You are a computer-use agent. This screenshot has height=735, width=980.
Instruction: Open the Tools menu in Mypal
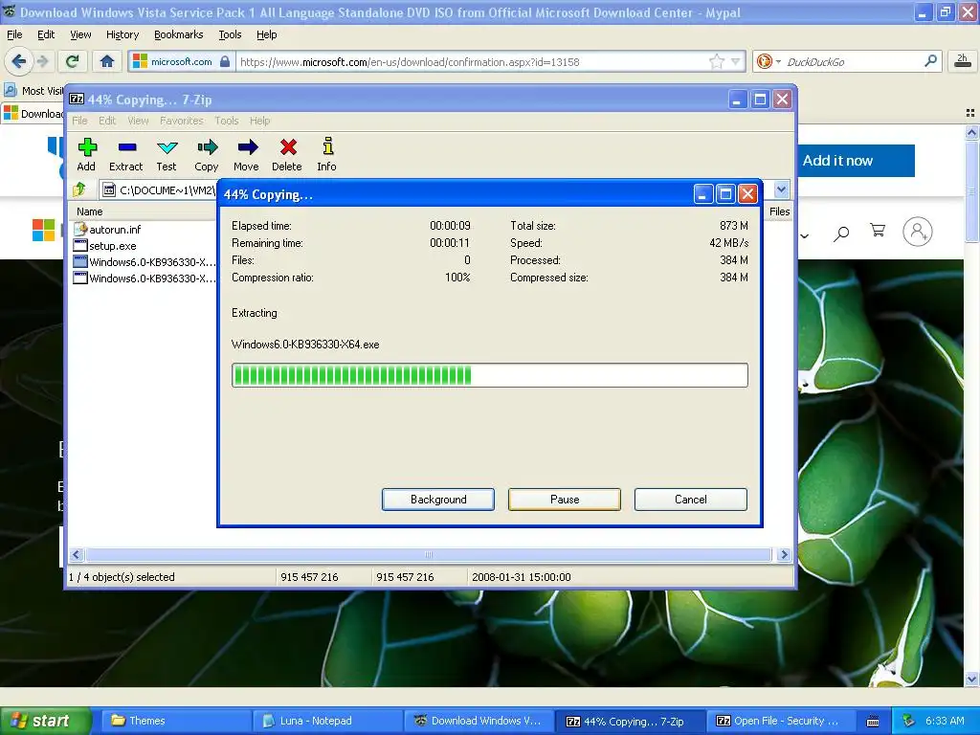230,34
